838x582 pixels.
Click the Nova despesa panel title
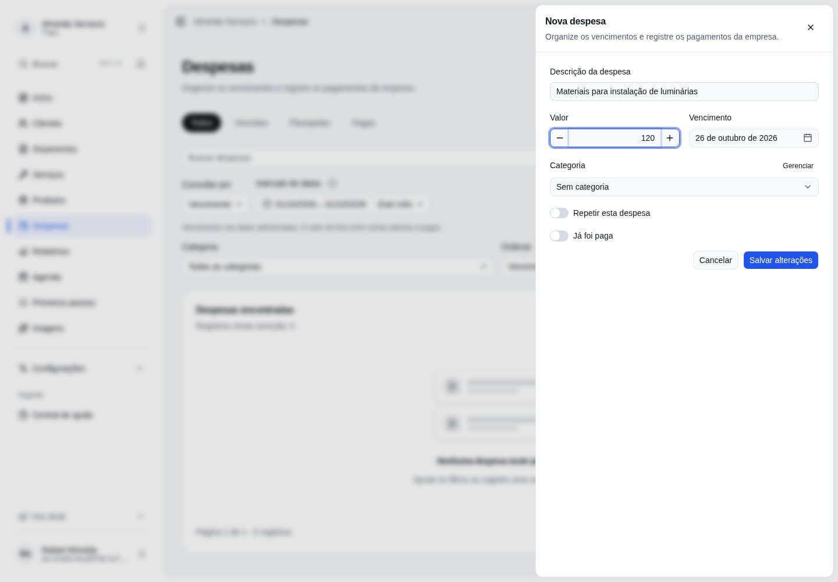pyautogui.click(x=576, y=21)
